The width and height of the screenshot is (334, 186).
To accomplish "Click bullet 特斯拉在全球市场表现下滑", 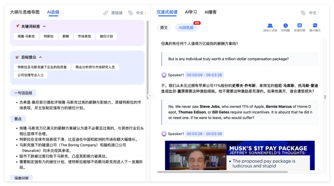I will [79, 139].
